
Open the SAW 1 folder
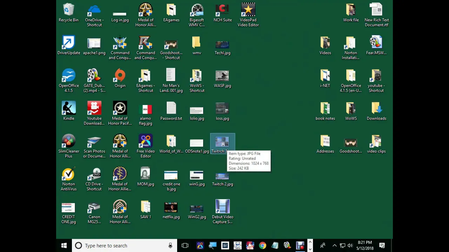pyautogui.click(x=145, y=210)
